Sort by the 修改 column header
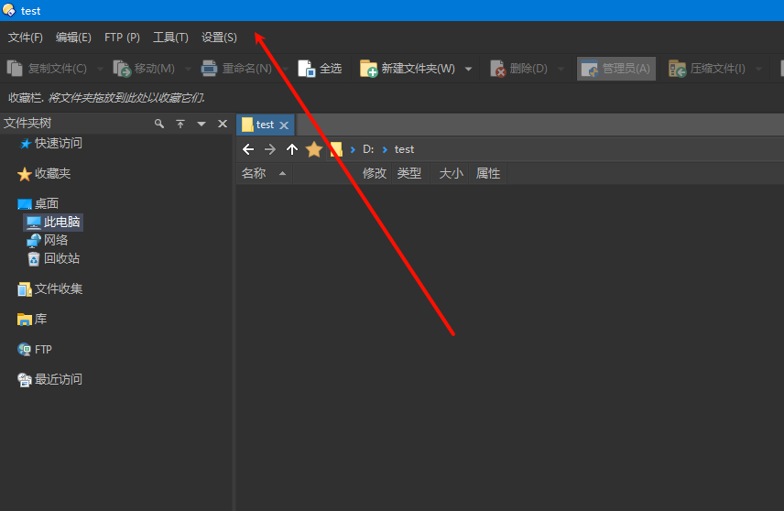The height and width of the screenshot is (511, 784). [375, 173]
